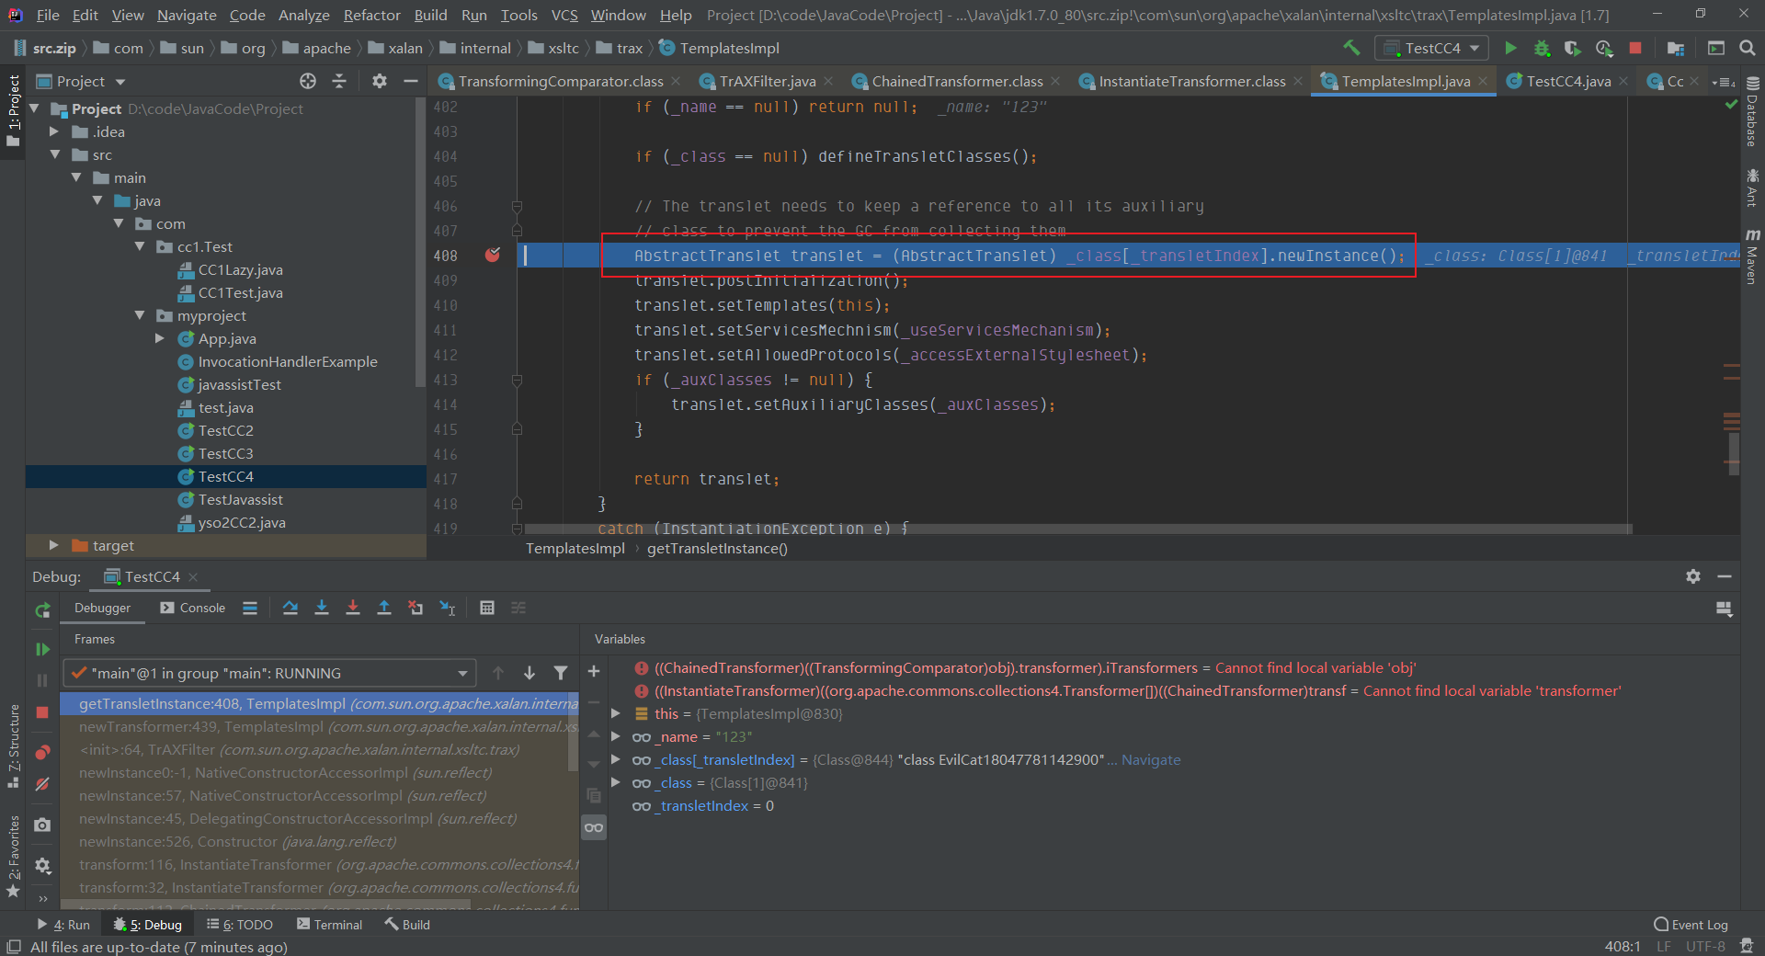Toggle the breakpoint on line 408
This screenshot has width=1765, height=956.
(x=493, y=256)
